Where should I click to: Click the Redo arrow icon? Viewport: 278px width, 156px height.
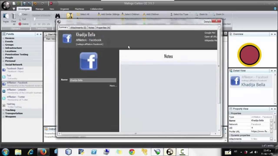(43, 3)
